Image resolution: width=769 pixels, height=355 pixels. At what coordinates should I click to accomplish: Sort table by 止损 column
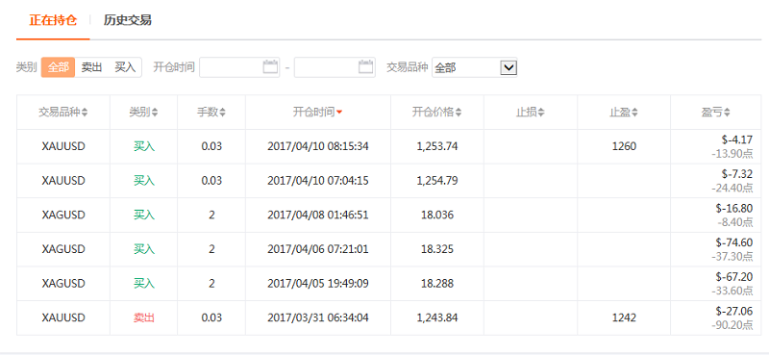click(531, 113)
